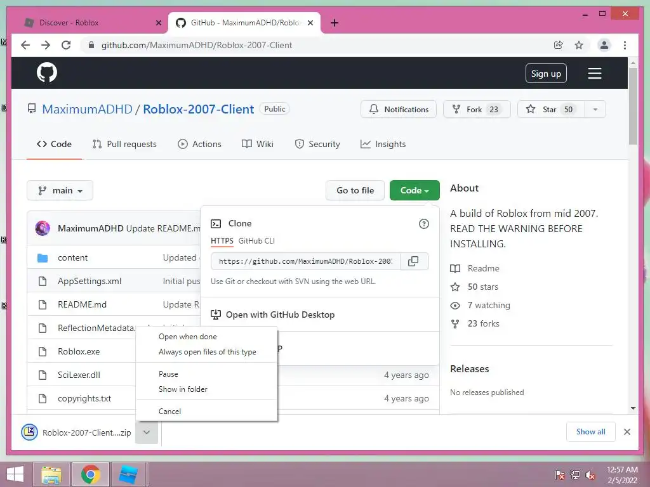Star the repository
Viewport: 650px width, 487px height.
tap(551, 109)
